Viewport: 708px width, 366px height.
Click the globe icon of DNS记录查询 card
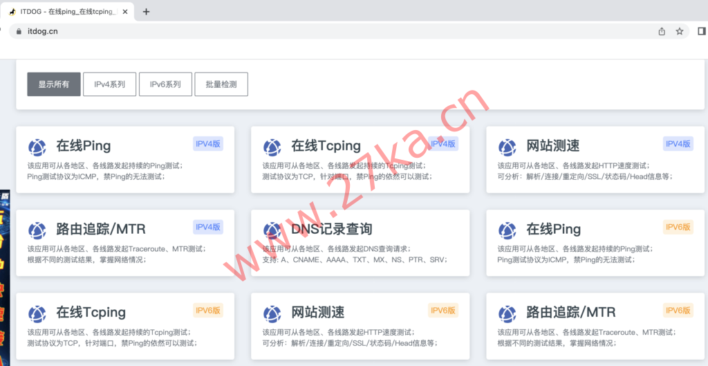point(272,230)
